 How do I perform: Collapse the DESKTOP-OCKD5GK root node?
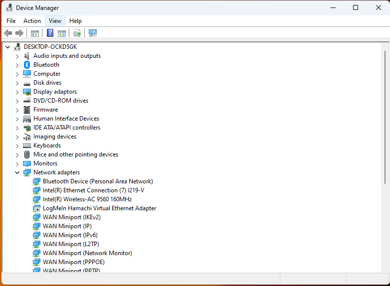(x=7, y=47)
